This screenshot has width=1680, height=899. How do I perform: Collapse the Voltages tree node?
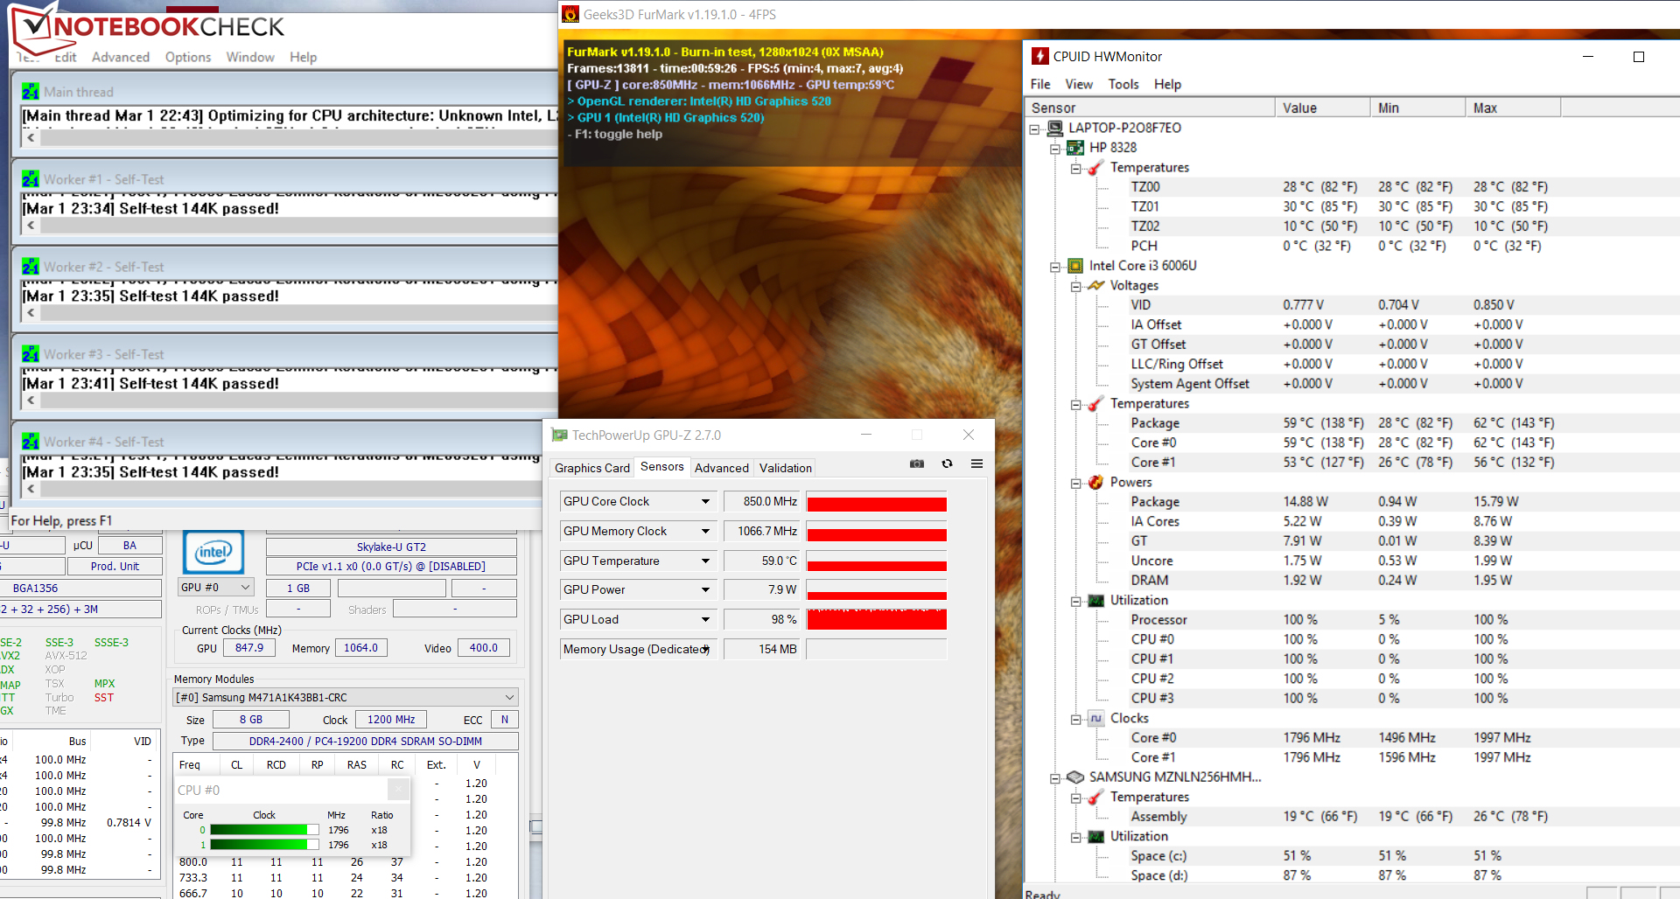tap(1075, 286)
